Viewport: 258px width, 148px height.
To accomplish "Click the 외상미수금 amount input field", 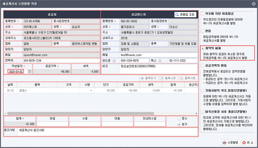I will [150, 124].
